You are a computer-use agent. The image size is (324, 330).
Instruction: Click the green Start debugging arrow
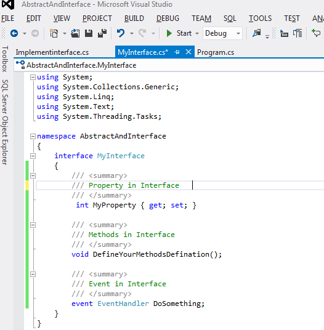(x=169, y=33)
